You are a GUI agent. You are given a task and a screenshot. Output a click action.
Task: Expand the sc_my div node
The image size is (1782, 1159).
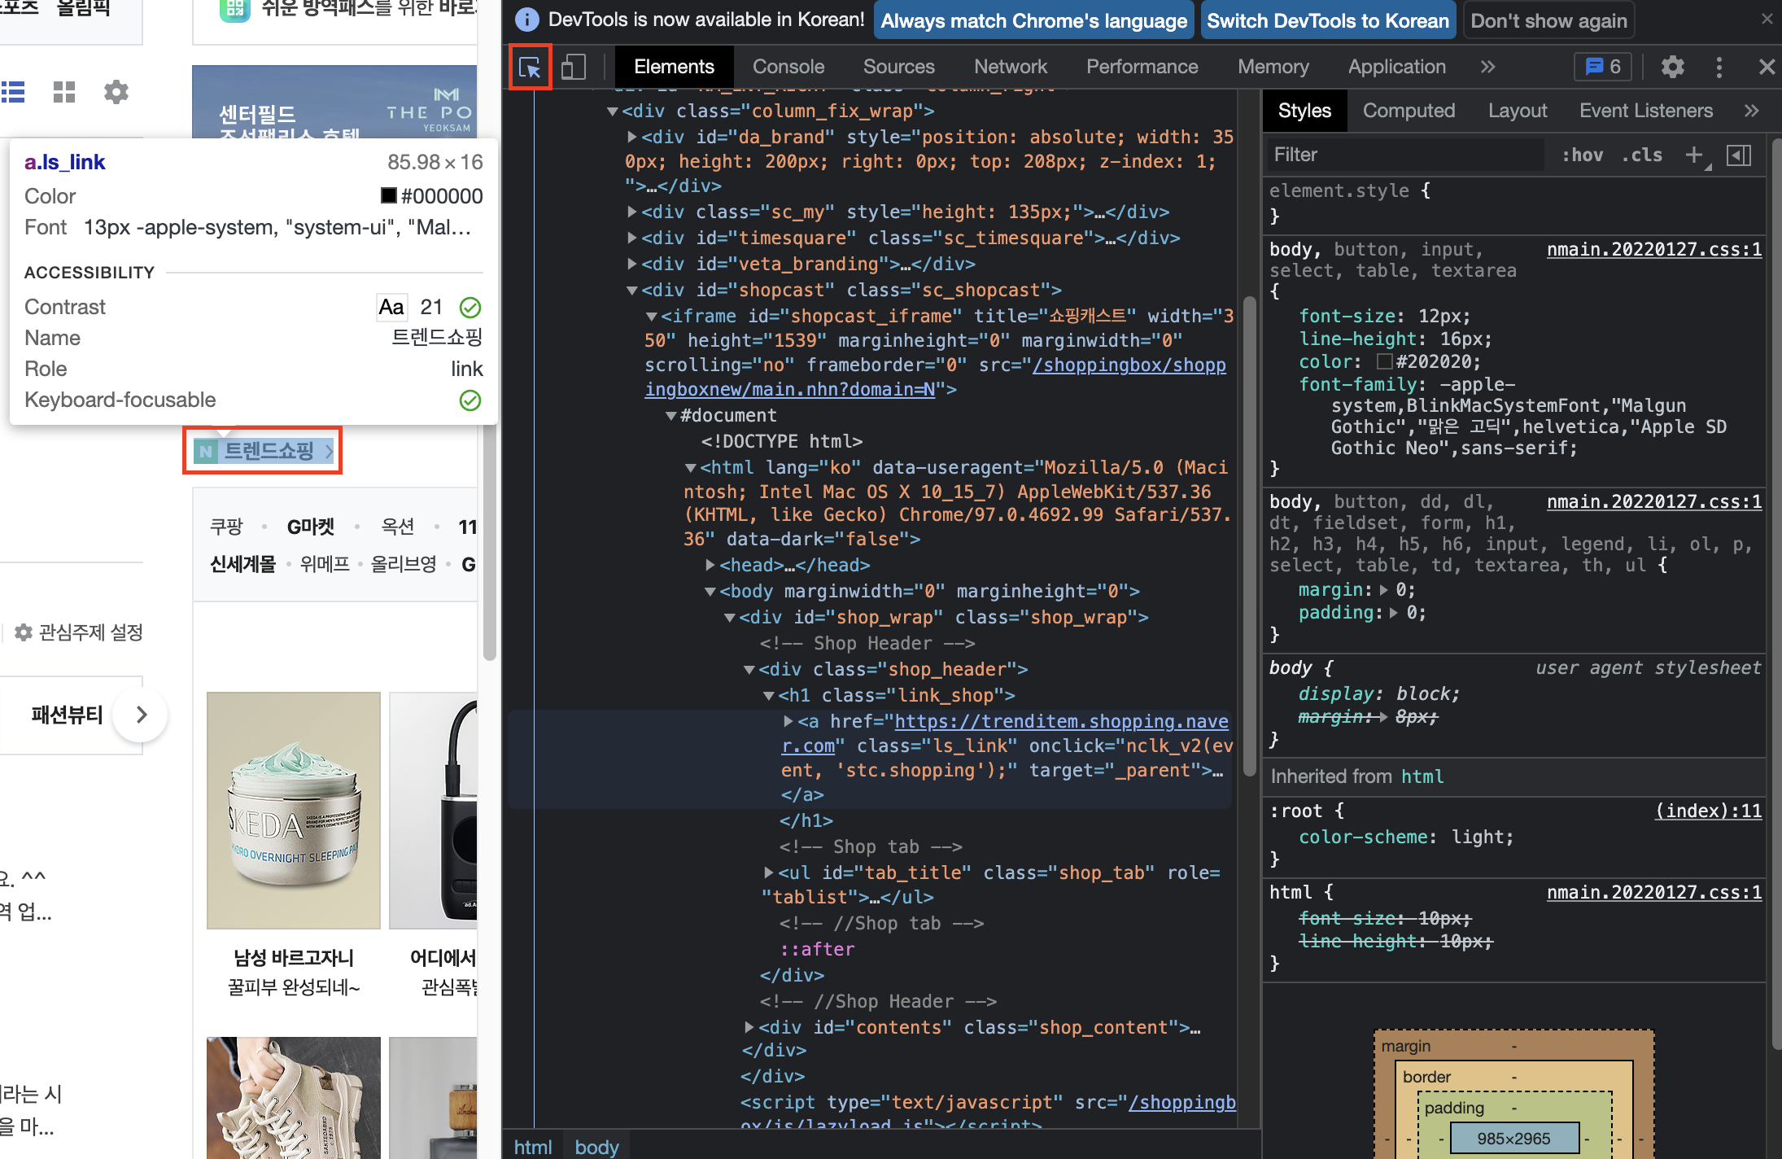631,212
